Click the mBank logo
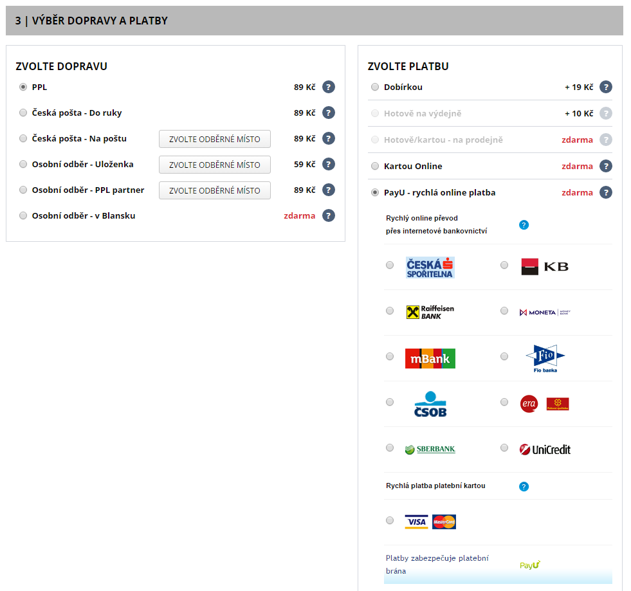Screen dimensions: 631x591 (430, 358)
